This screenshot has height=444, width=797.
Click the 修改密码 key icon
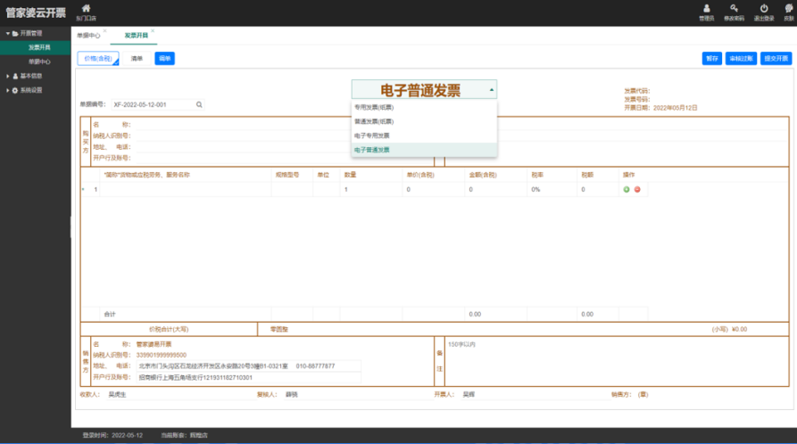734,8
